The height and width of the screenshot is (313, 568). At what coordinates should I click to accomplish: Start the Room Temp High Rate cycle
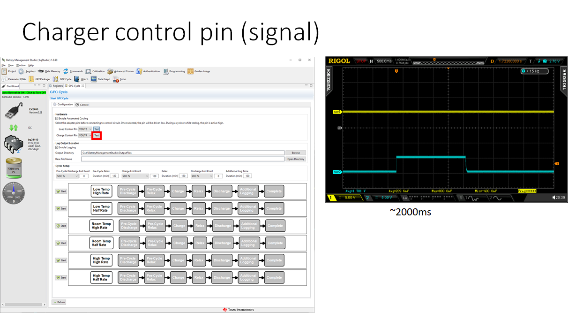coord(61,226)
